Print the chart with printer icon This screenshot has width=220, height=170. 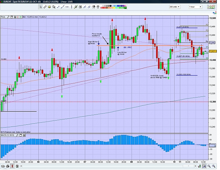coord(8,166)
